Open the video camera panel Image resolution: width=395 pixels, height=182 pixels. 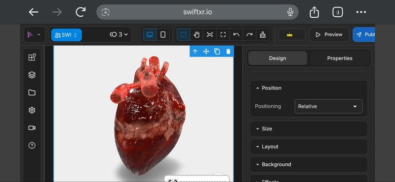32,128
